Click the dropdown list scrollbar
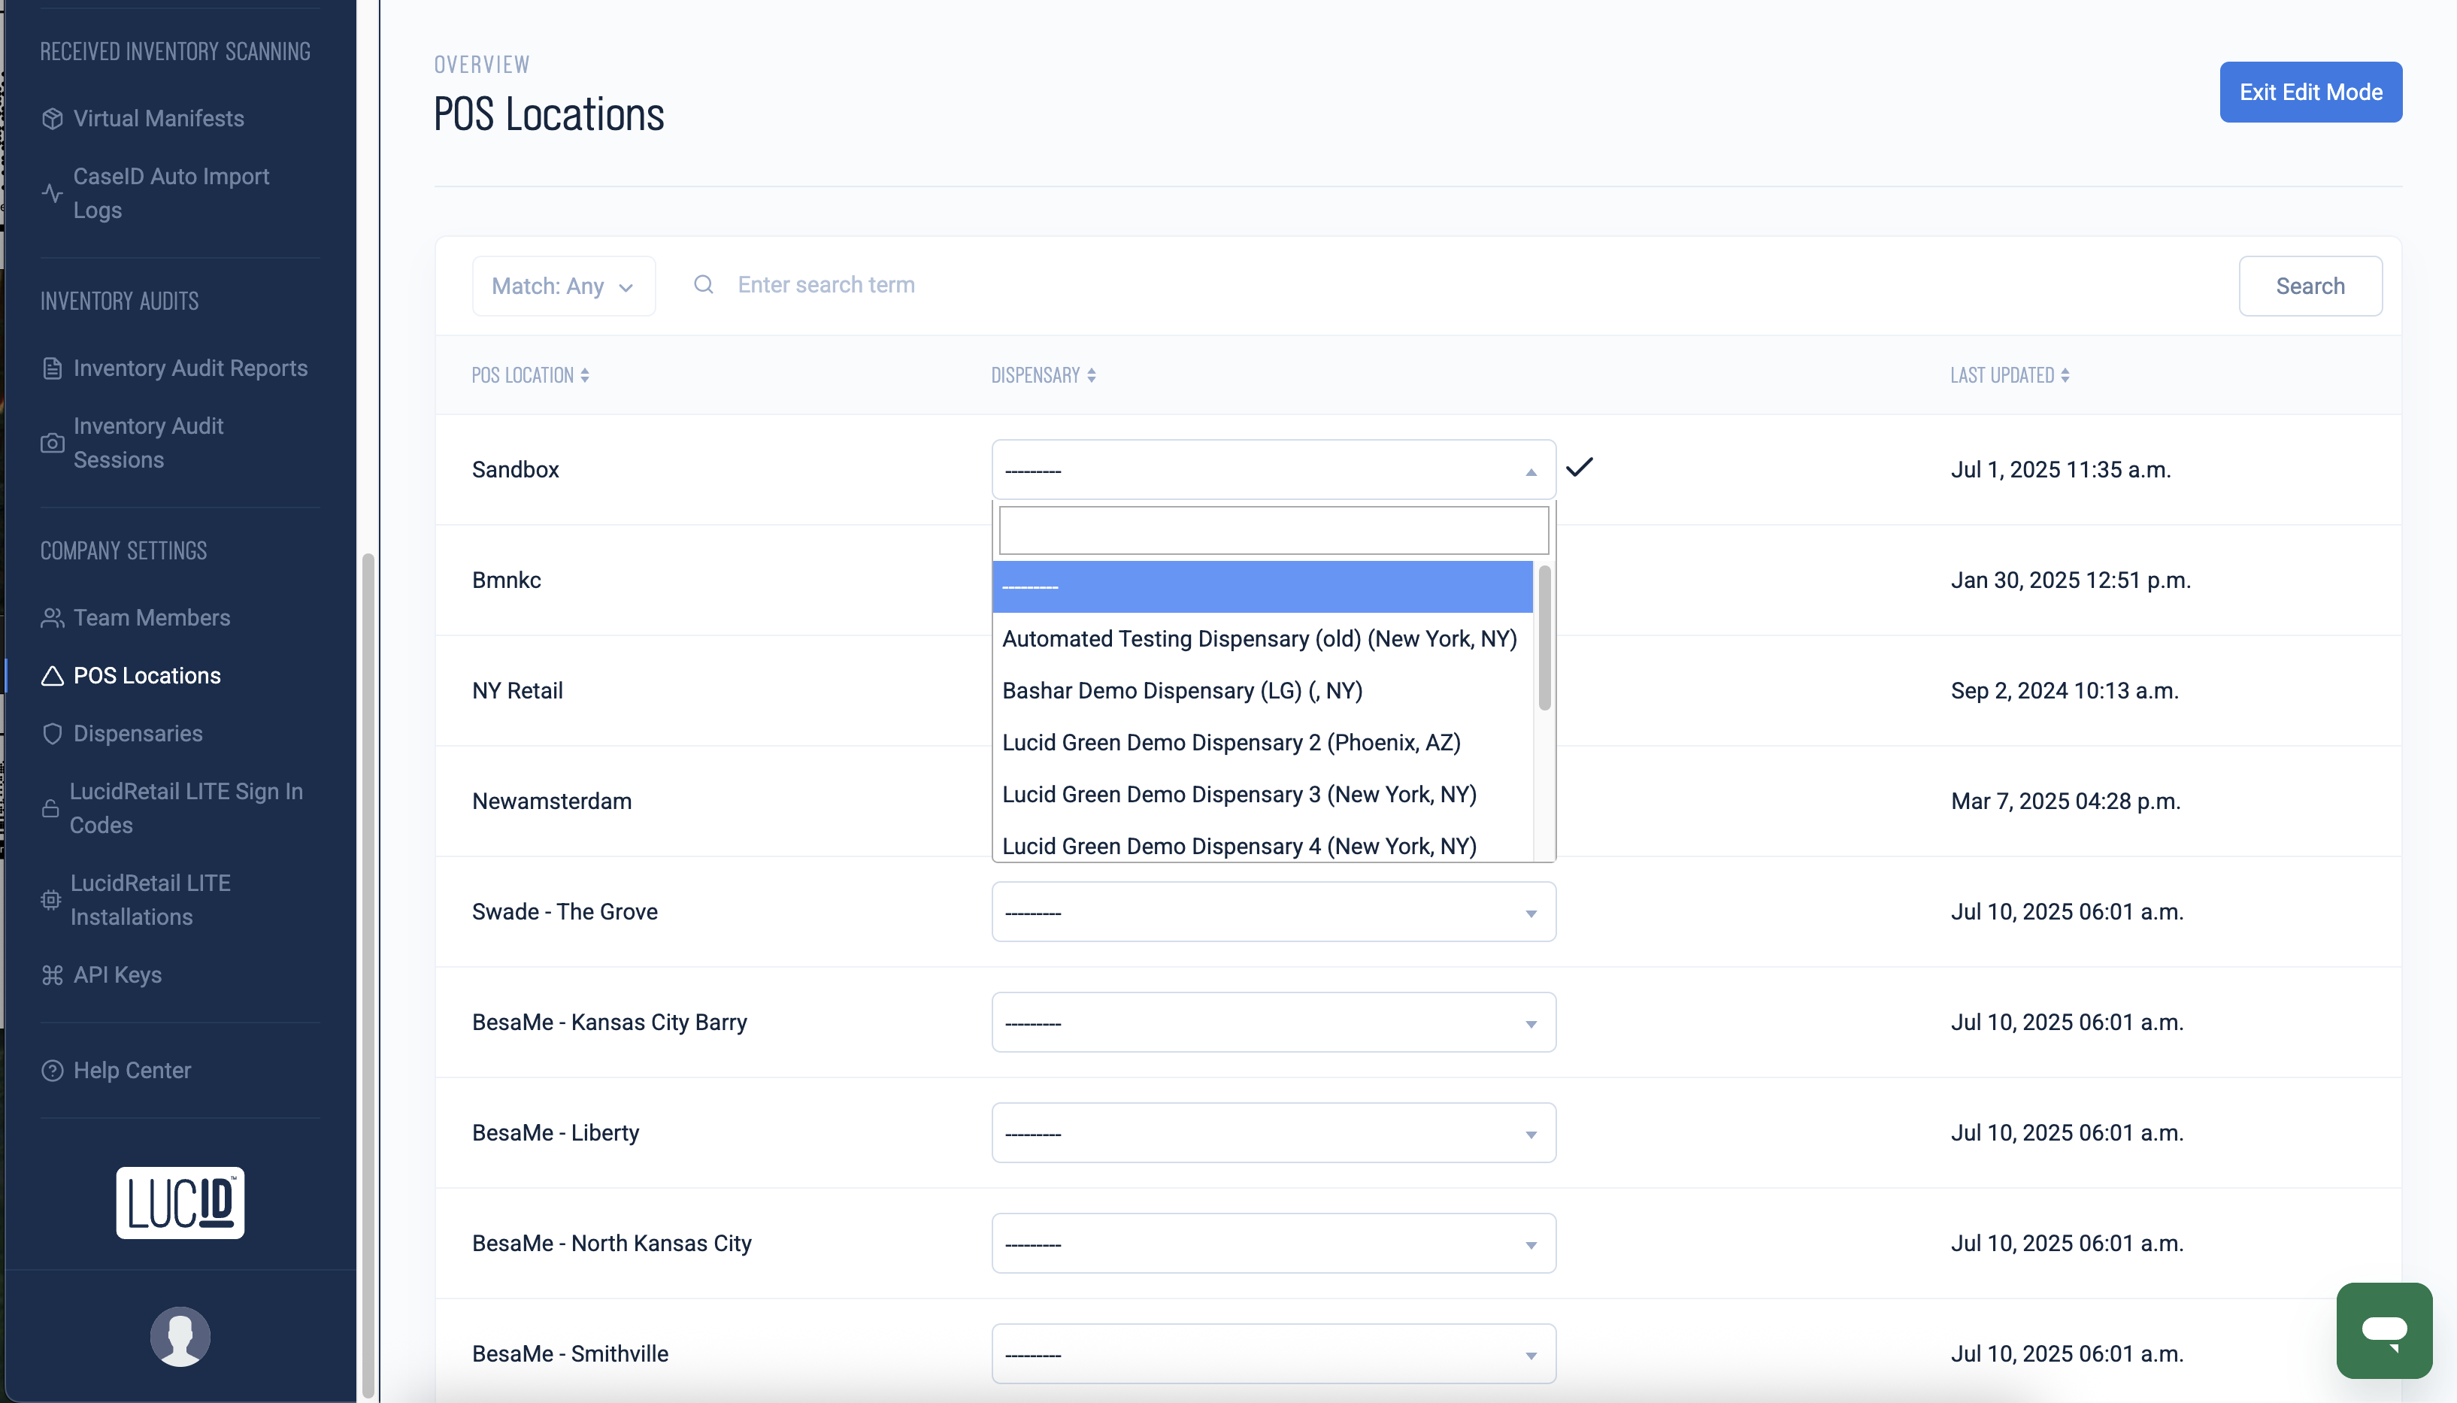The image size is (2457, 1403). pos(1544,638)
